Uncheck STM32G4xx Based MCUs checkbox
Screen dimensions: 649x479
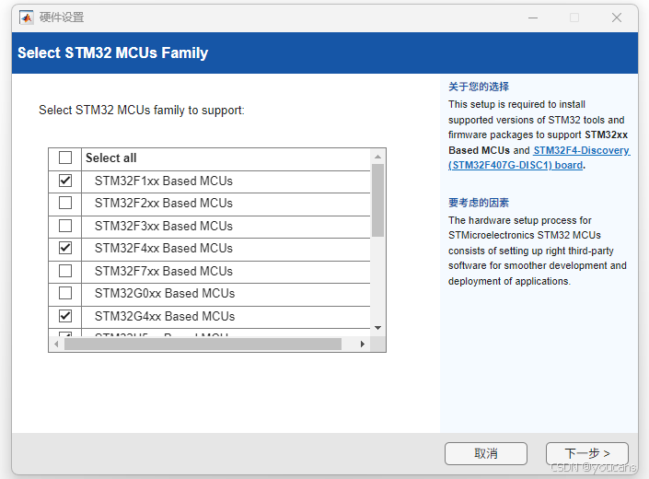[x=65, y=316]
